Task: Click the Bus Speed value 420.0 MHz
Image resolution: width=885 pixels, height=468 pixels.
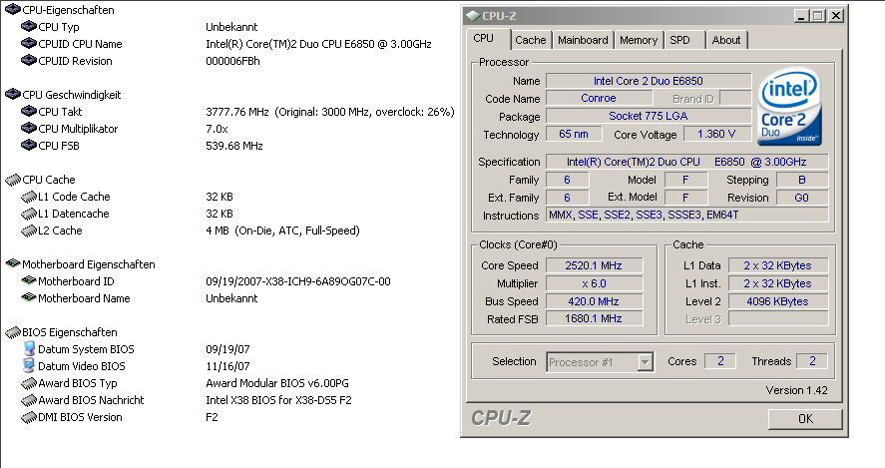Action: 594,301
